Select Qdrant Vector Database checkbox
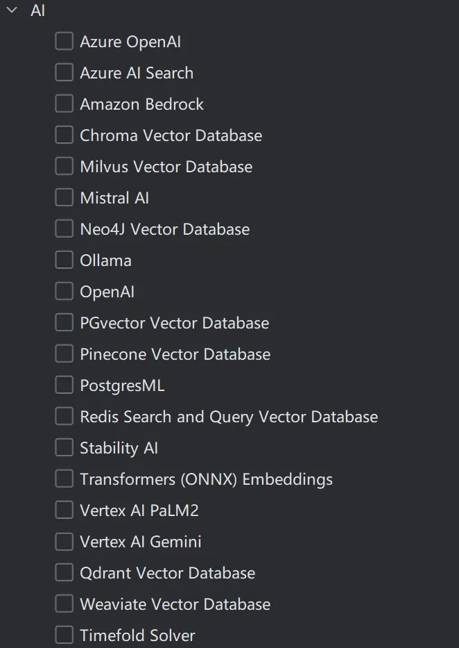 point(64,573)
